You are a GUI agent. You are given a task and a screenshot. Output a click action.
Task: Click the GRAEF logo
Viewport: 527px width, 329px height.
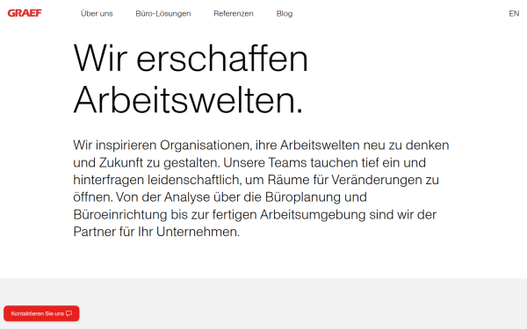(x=25, y=13)
